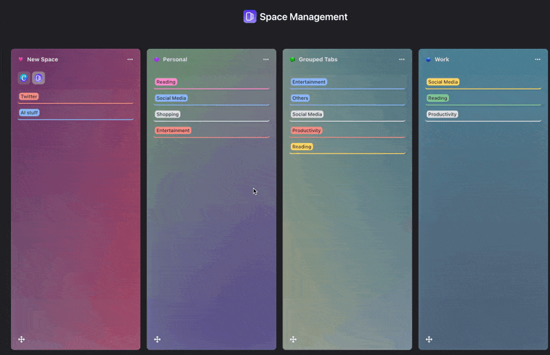This screenshot has width=550, height=355.
Task: Open the Work space ellipsis menu
Action: tap(538, 60)
